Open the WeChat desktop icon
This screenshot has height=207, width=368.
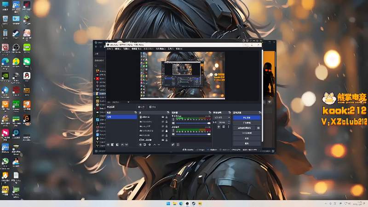click(27, 63)
